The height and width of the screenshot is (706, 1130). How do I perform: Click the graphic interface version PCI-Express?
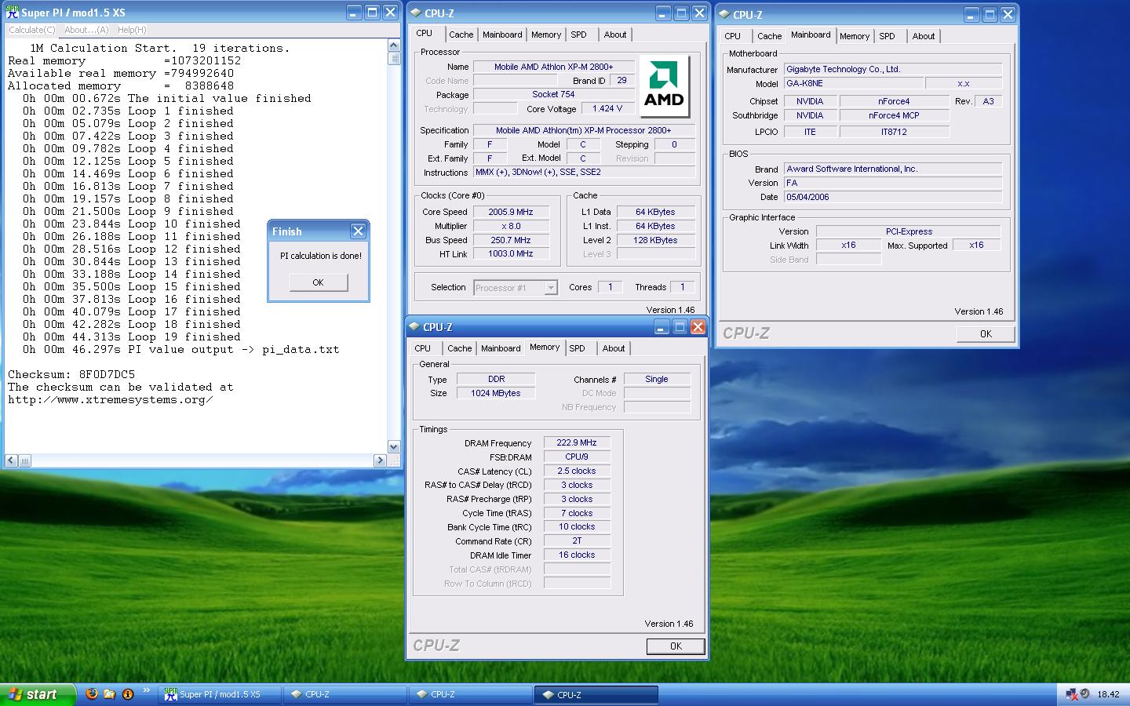(909, 231)
